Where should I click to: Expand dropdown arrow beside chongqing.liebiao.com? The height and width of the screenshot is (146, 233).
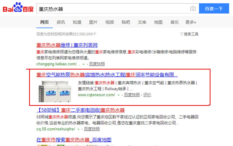[83, 64]
